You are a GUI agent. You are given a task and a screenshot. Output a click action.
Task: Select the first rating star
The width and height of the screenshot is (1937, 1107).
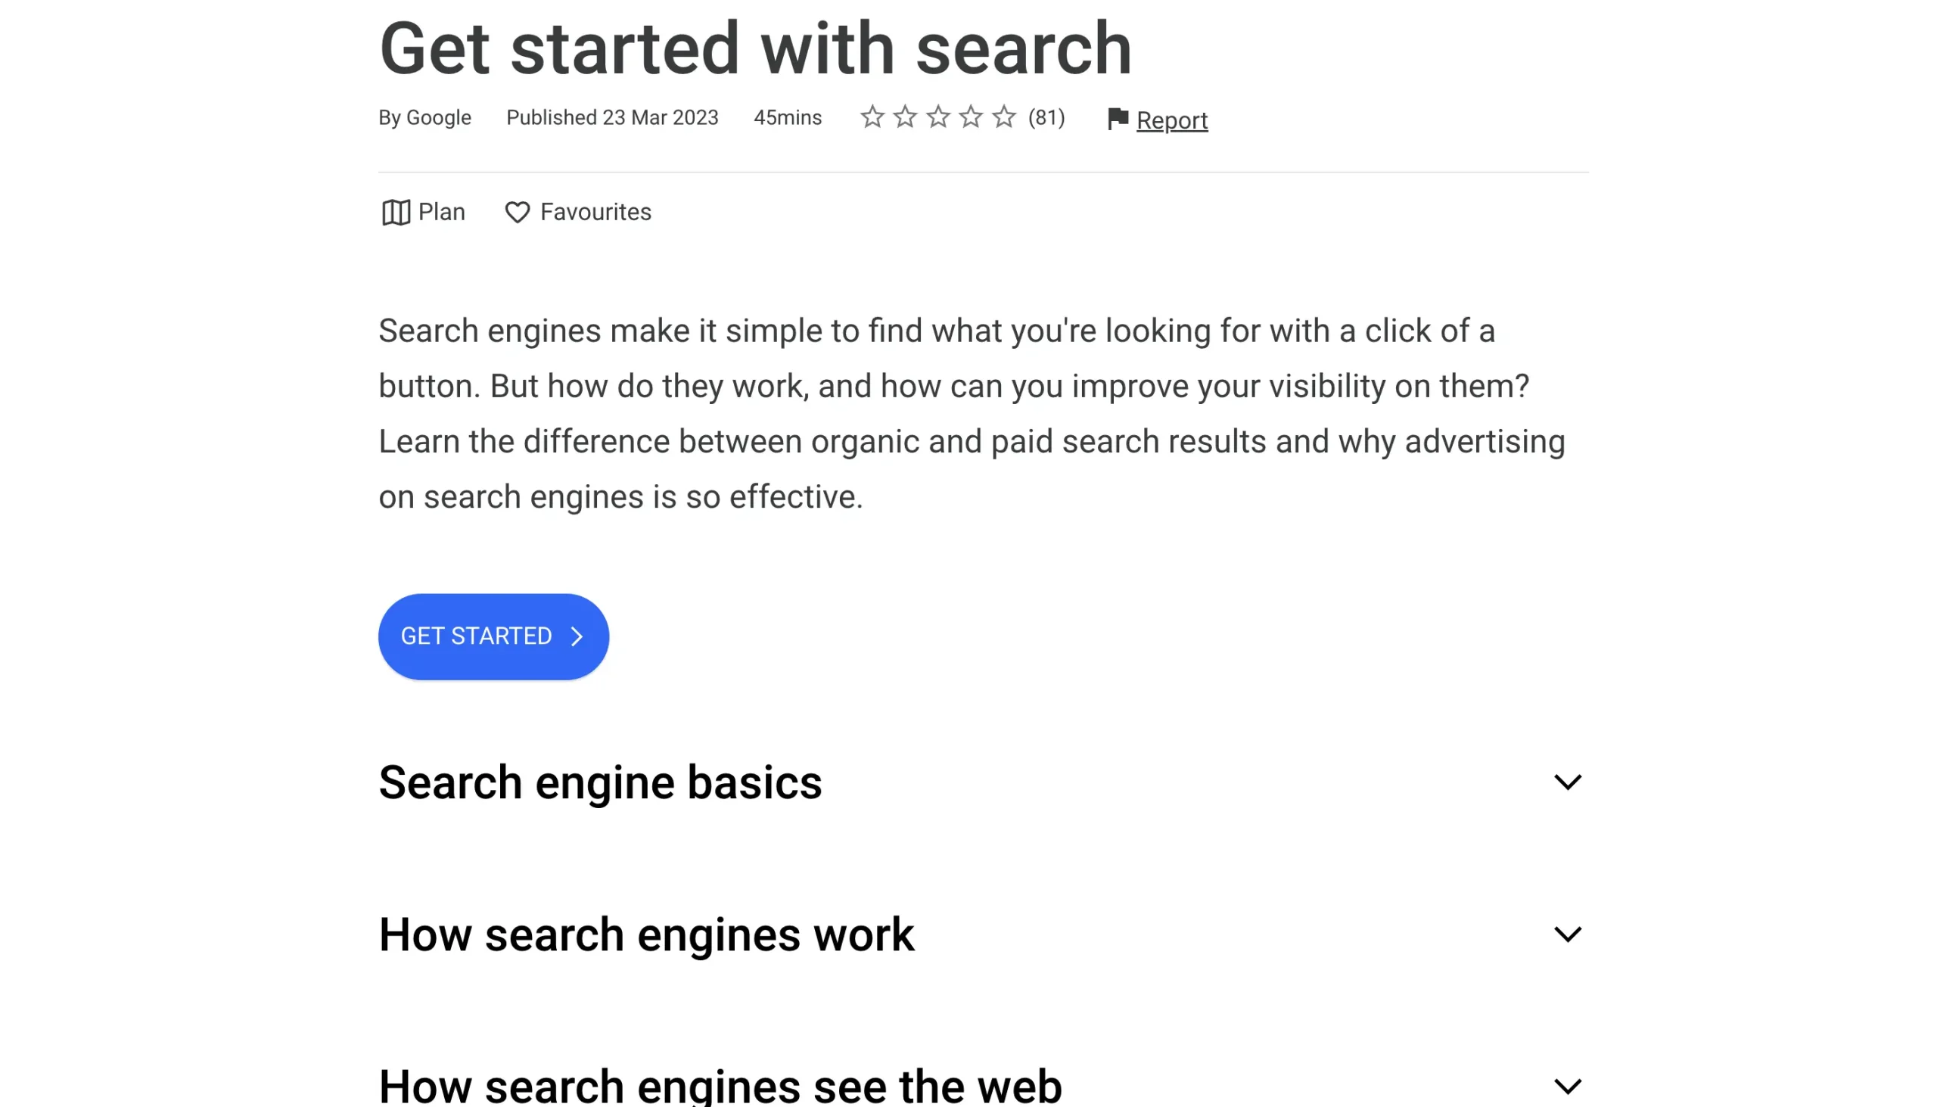coord(871,117)
